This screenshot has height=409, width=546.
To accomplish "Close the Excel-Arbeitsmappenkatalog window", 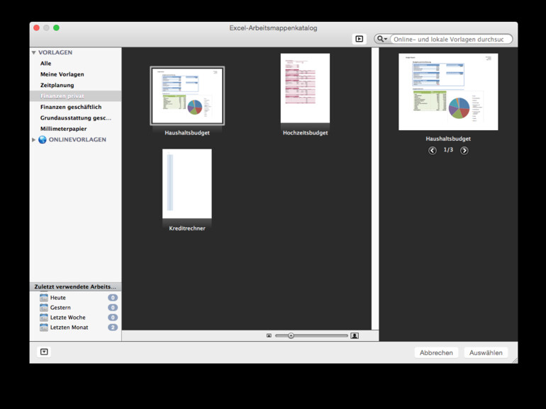I will (36, 28).
